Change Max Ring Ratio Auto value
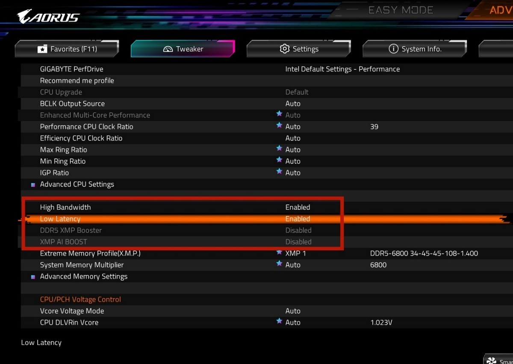513x364 pixels. point(293,150)
